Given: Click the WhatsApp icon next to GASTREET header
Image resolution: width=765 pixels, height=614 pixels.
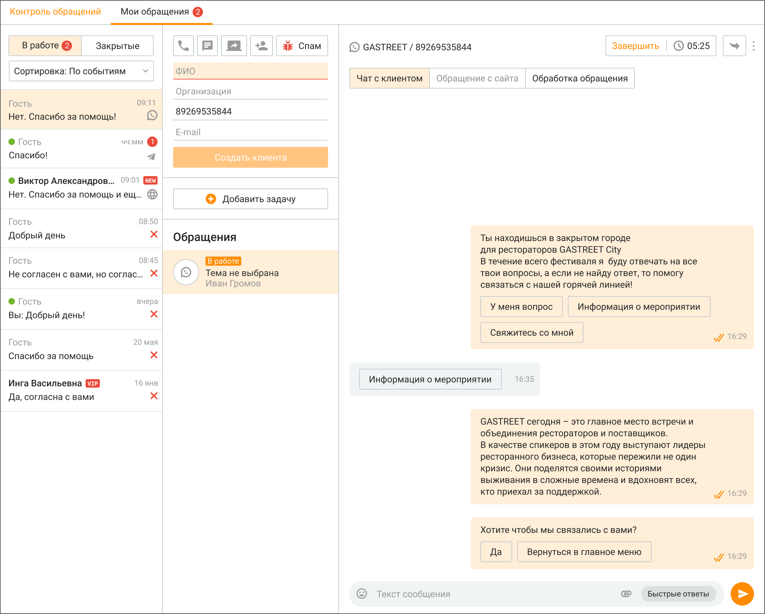Looking at the screenshot, I should click(355, 47).
